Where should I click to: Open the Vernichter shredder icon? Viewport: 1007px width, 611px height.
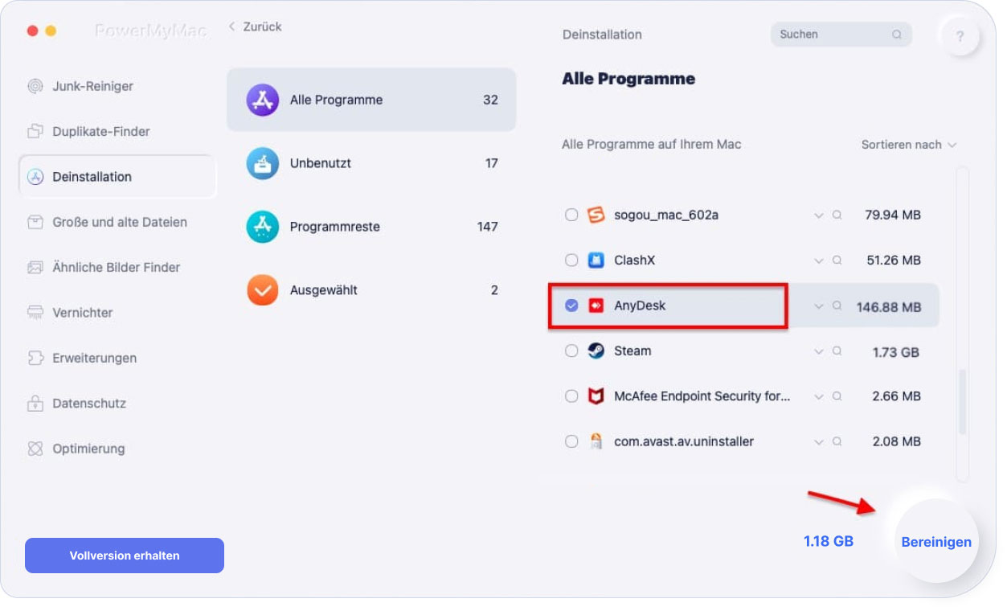coord(35,312)
